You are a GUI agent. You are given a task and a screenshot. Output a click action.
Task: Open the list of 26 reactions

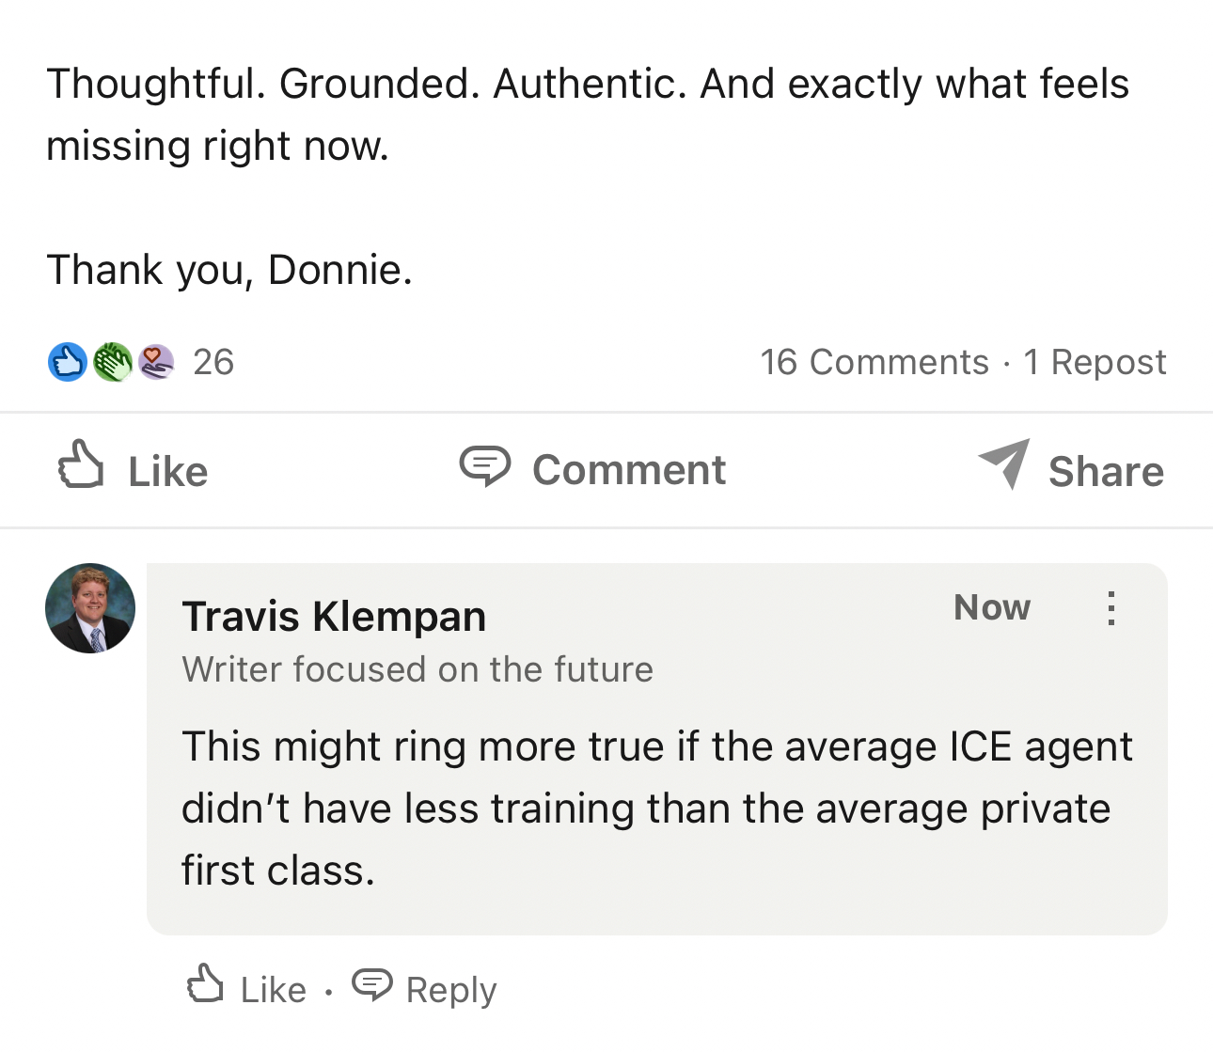coord(213,362)
